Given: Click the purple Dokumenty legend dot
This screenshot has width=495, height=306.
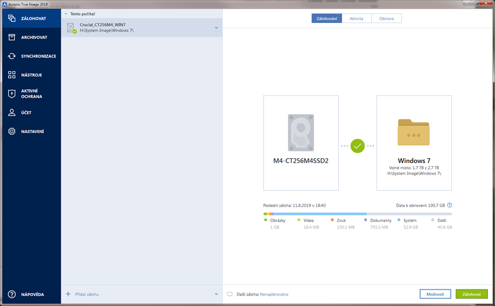Looking at the screenshot, I should click(365, 220).
